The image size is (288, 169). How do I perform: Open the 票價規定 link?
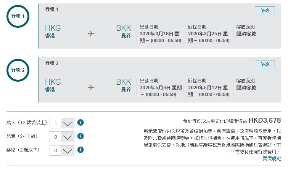click(272, 158)
